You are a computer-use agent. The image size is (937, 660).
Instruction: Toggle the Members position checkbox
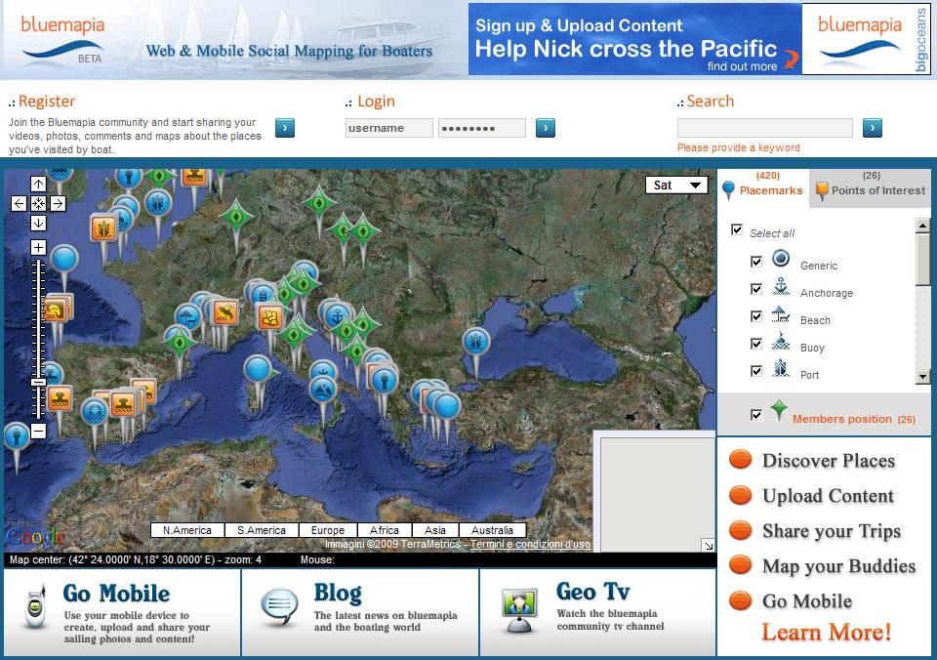tap(756, 415)
